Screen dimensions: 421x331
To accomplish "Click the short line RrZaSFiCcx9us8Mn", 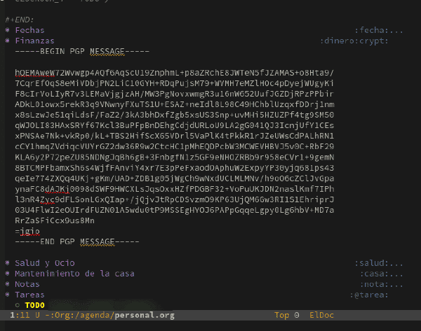I will click(x=55, y=220).
